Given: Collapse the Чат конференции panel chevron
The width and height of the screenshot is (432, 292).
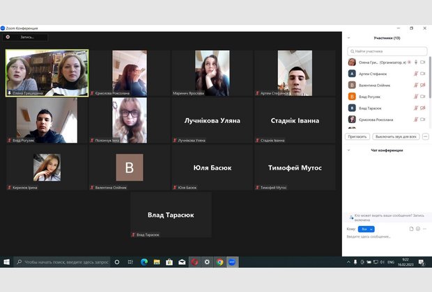Looking at the screenshot, I should tap(348, 149).
